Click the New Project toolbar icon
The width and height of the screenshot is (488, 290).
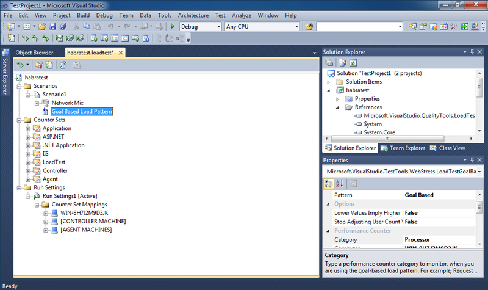coord(11,26)
